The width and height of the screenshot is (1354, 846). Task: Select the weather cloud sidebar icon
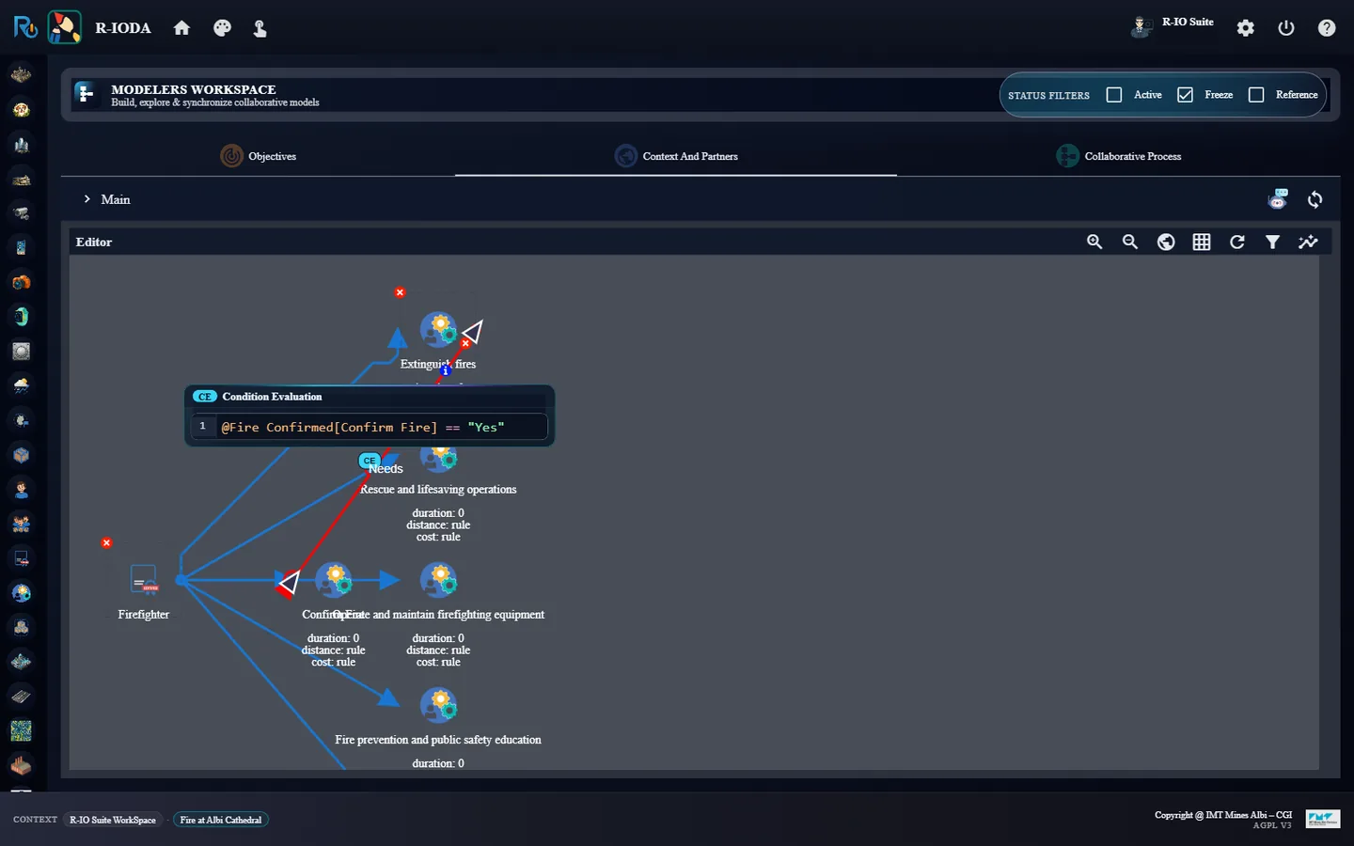pos(21,385)
